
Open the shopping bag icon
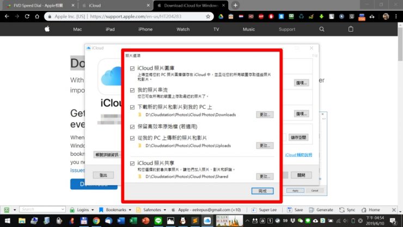click(x=351, y=29)
